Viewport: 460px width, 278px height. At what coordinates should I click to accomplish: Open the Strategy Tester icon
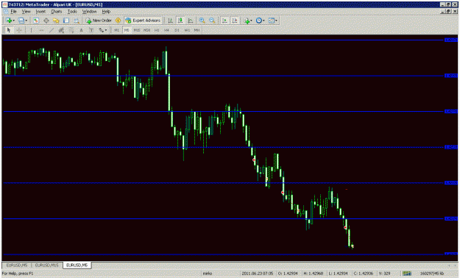[x=77, y=21]
